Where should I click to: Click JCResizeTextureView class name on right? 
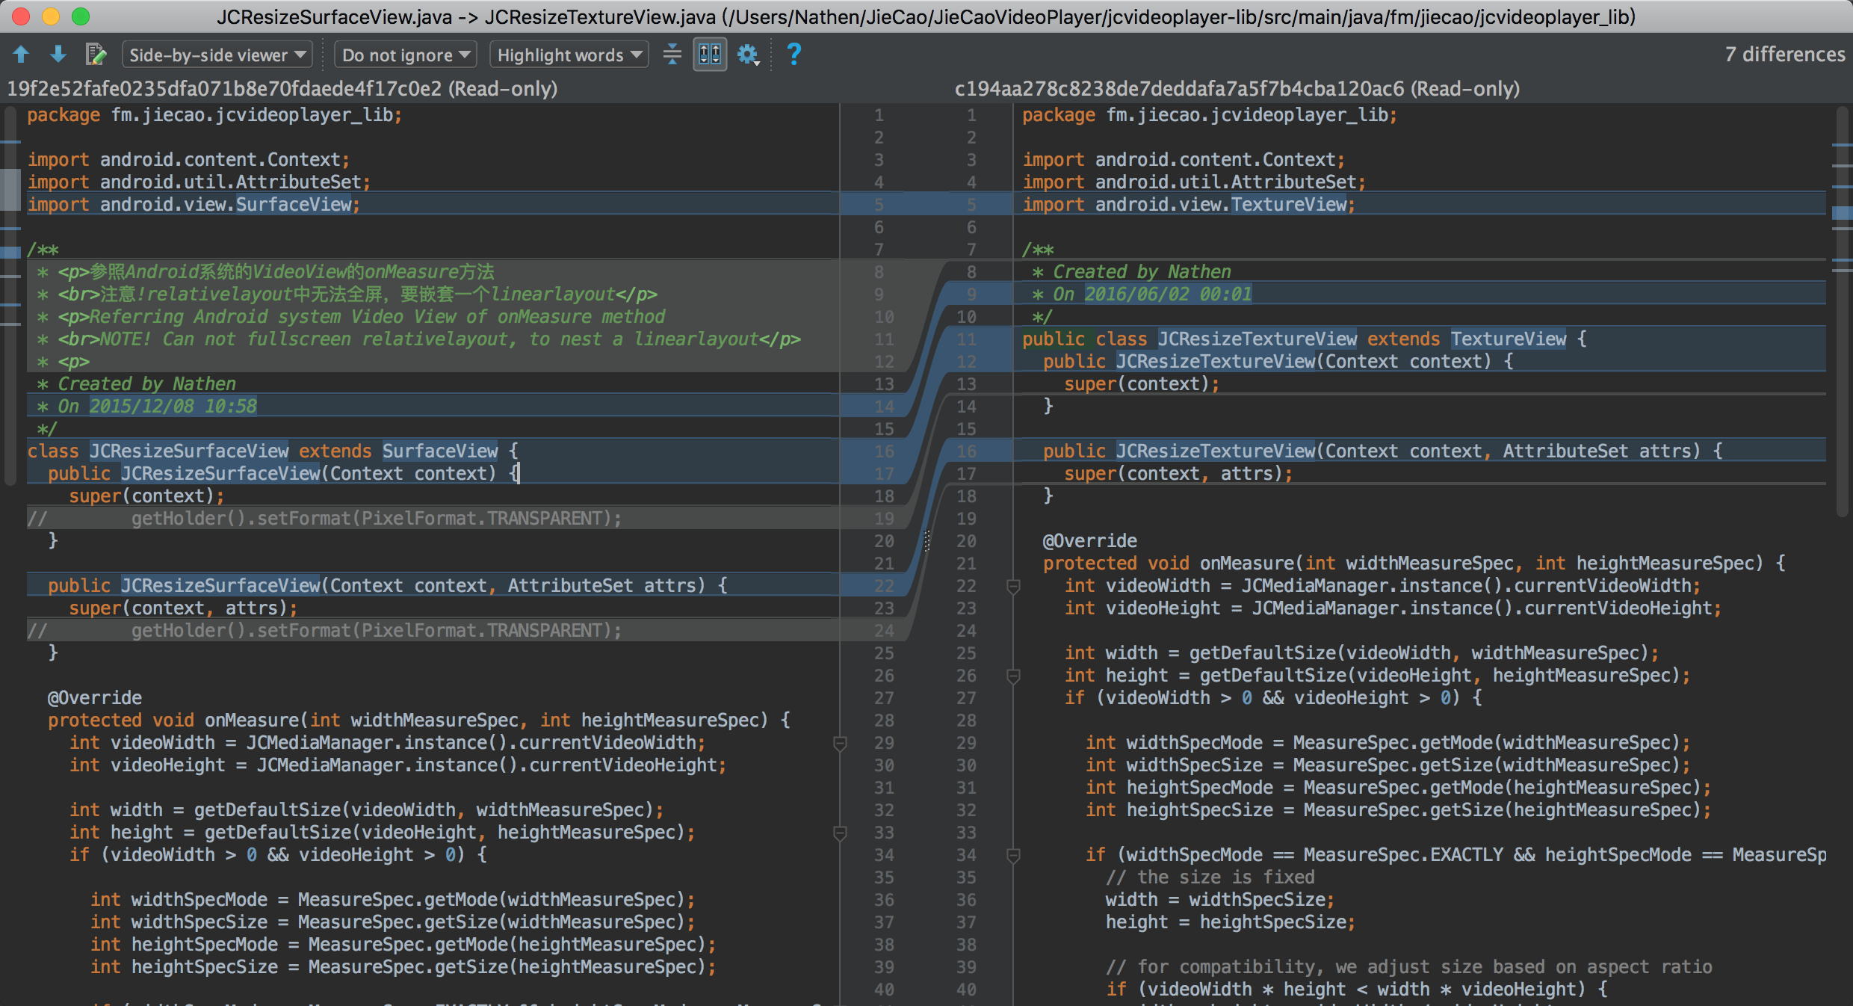click(x=1257, y=339)
